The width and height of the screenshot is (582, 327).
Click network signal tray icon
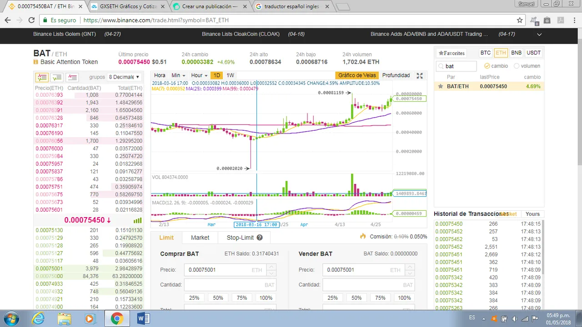click(525, 318)
